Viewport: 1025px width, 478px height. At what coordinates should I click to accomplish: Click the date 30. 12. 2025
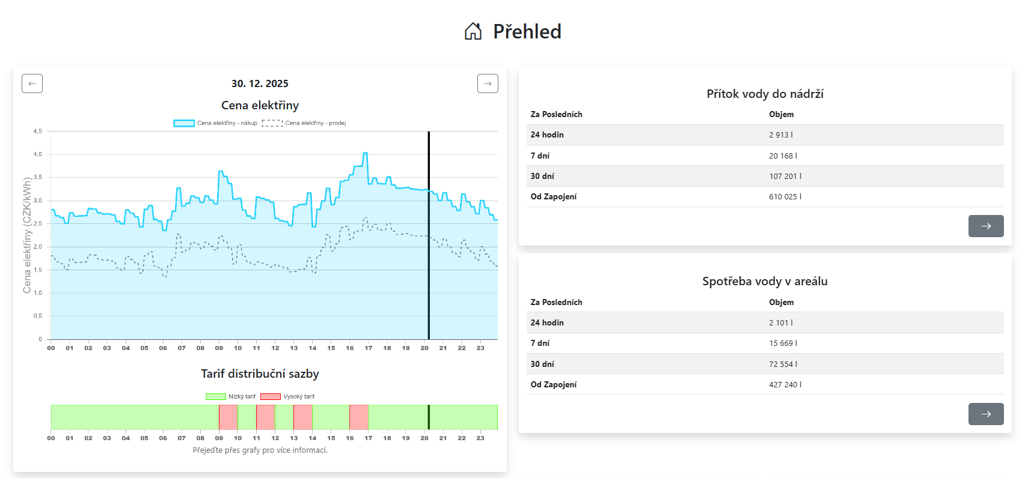click(260, 83)
